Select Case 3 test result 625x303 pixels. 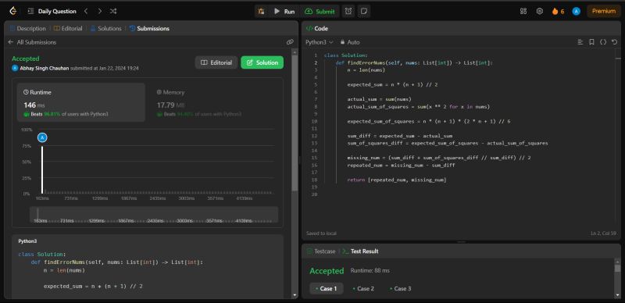click(401, 288)
